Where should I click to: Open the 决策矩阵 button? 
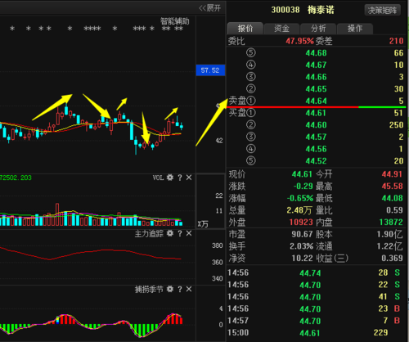pos(382,11)
